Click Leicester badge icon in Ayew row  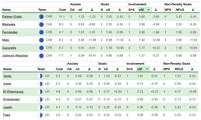pyautogui.click(x=40, y=84)
